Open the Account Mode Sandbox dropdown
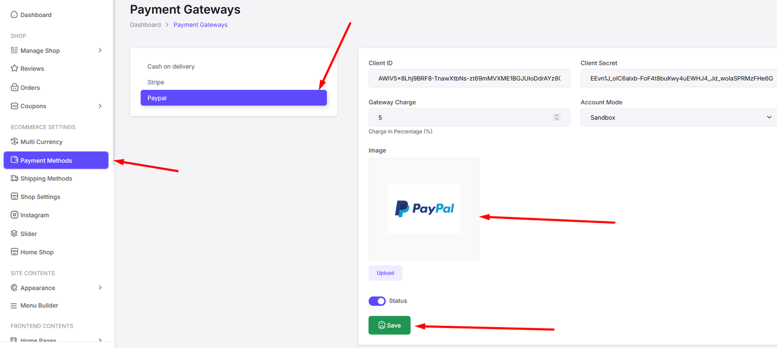777x348 pixels. 678,117
